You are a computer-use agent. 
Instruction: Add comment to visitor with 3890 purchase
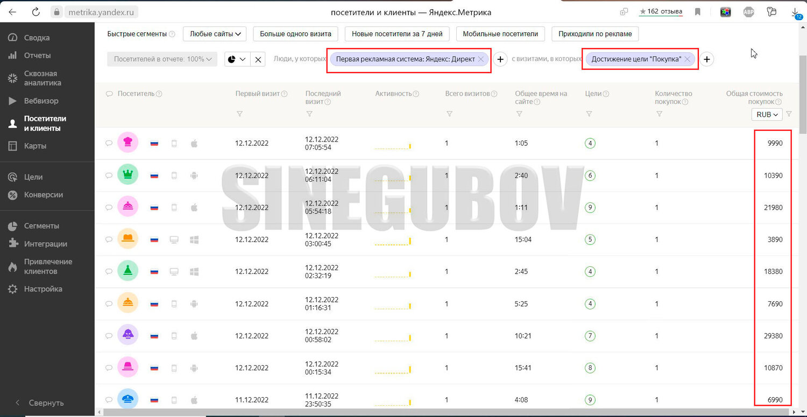pyautogui.click(x=109, y=239)
